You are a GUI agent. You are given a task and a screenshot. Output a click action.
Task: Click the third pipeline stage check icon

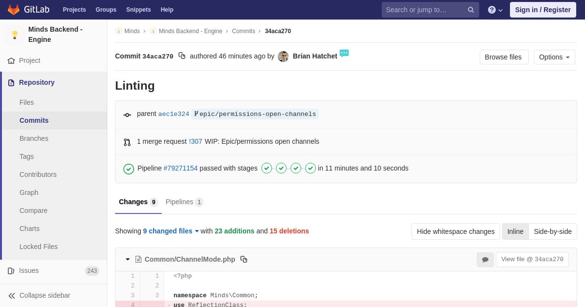(x=296, y=168)
